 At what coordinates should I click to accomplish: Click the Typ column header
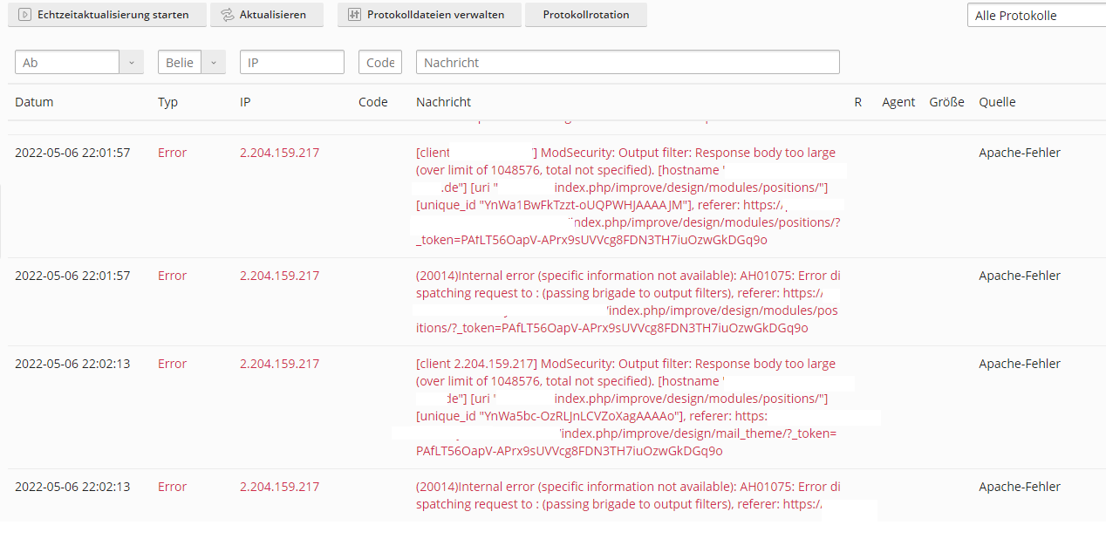tap(167, 102)
